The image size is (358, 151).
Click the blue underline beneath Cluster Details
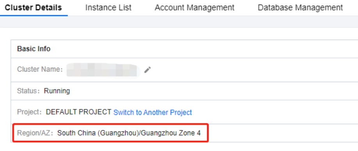34,16
